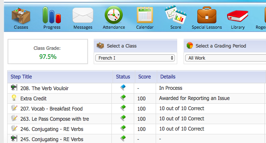266x143 pixels.
Task: Open the All Work grading period dropdown
Action: (x=226, y=58)
